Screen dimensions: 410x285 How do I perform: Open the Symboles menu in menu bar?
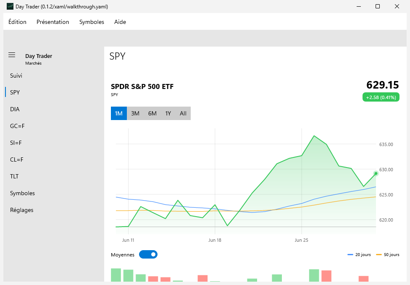click(92, 22)
